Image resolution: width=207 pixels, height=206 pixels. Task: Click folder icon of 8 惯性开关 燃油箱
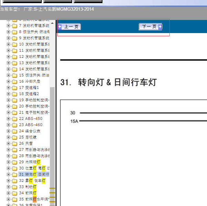point(14,32)
